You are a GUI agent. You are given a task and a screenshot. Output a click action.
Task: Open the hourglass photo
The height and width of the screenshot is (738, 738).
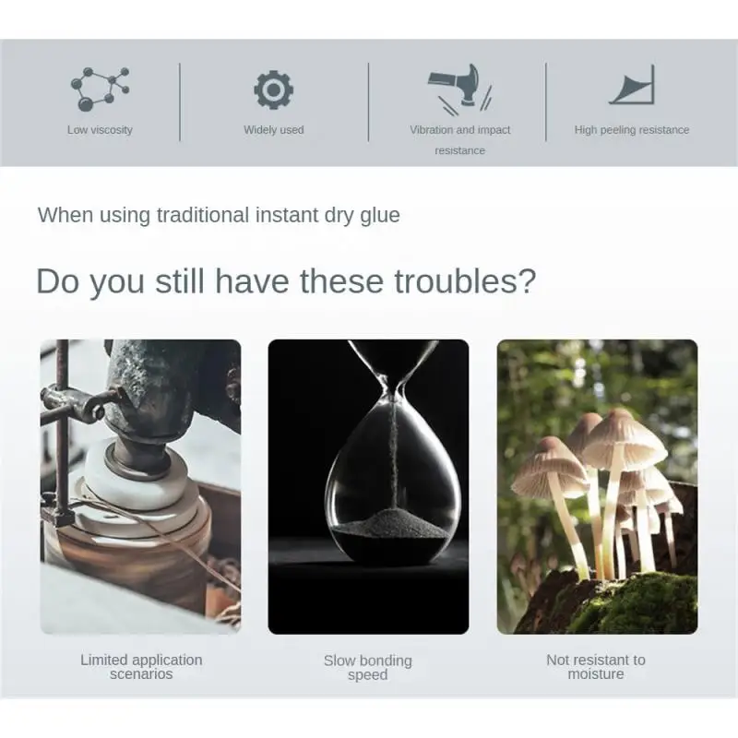coord(368,487)
